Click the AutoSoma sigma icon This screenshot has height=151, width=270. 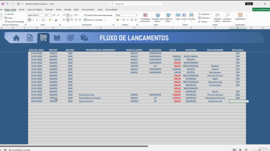(x=200, y=14)
